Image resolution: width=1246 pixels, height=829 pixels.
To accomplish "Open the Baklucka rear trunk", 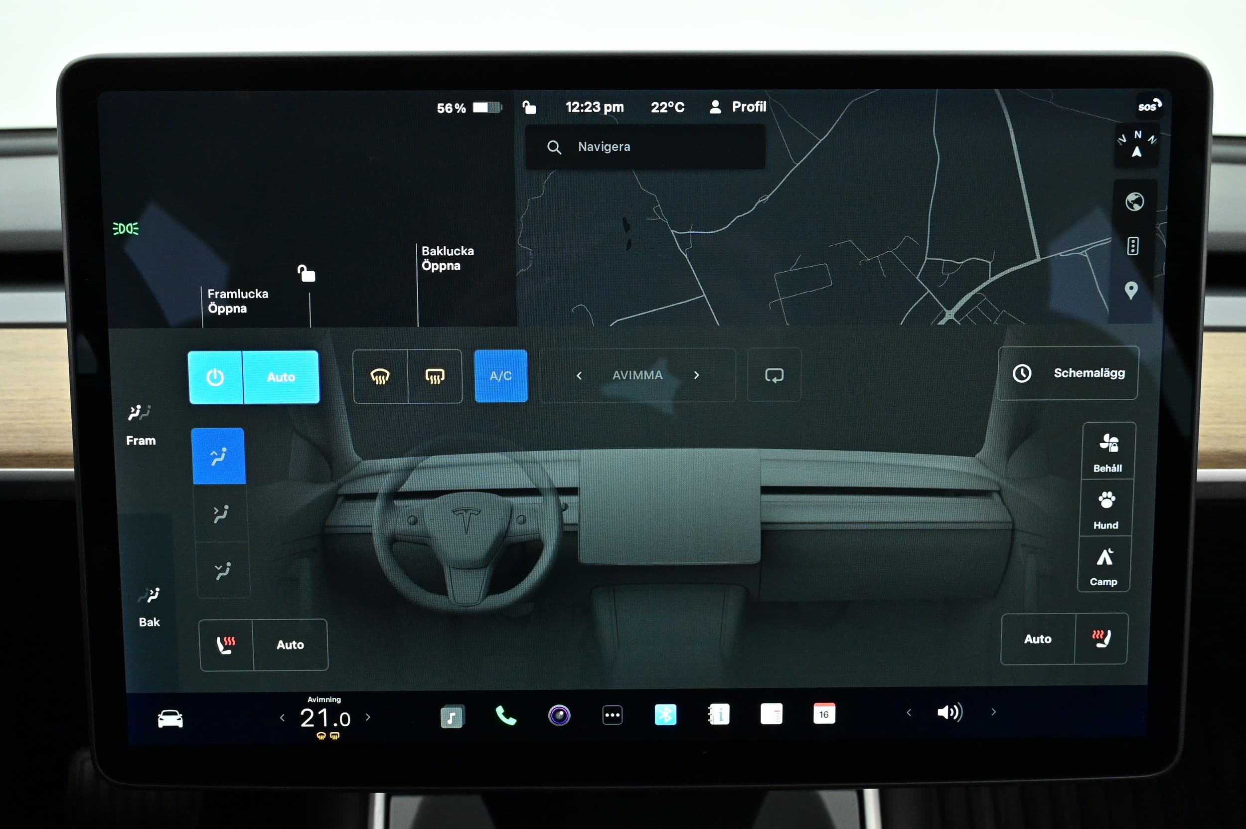I will 448,258.
